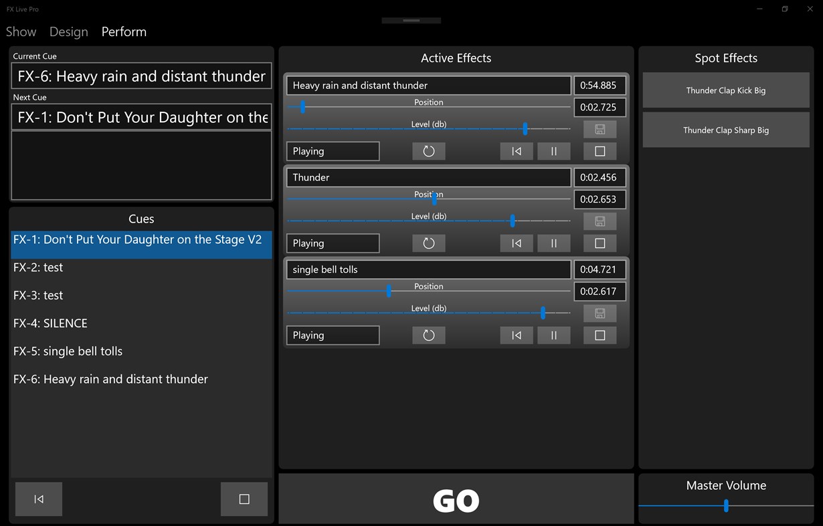Open the Playing state selector for Thunder
Screen dimensions: 823x526
click(x=333, y=243)
